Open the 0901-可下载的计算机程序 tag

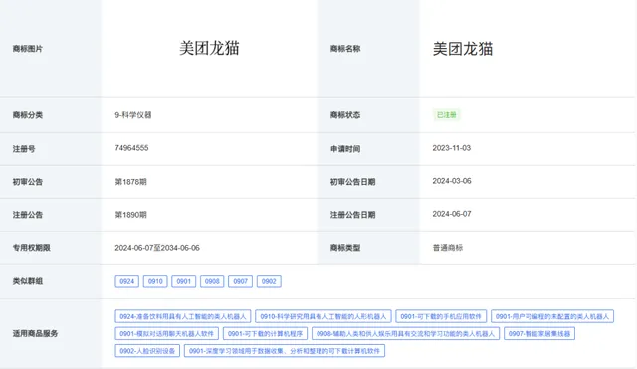tap(266, 333)
